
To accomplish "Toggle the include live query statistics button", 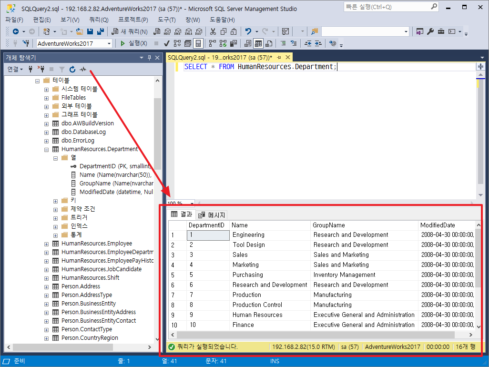I will 223,43.
